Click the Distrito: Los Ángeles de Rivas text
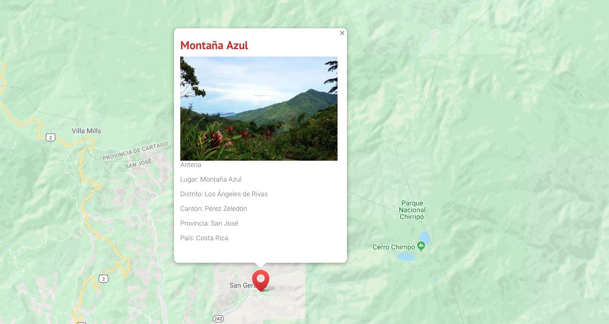 pos(224,194)
